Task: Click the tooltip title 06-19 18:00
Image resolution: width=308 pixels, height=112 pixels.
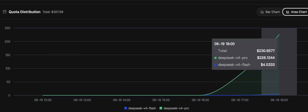Action: (x=225, y=44)
